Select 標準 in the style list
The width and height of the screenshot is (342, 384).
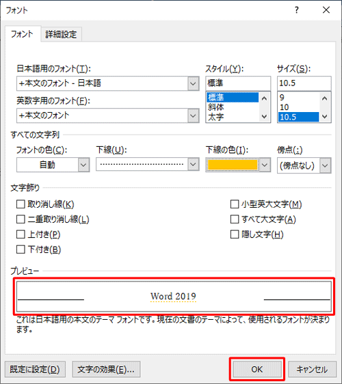[233, 97]
